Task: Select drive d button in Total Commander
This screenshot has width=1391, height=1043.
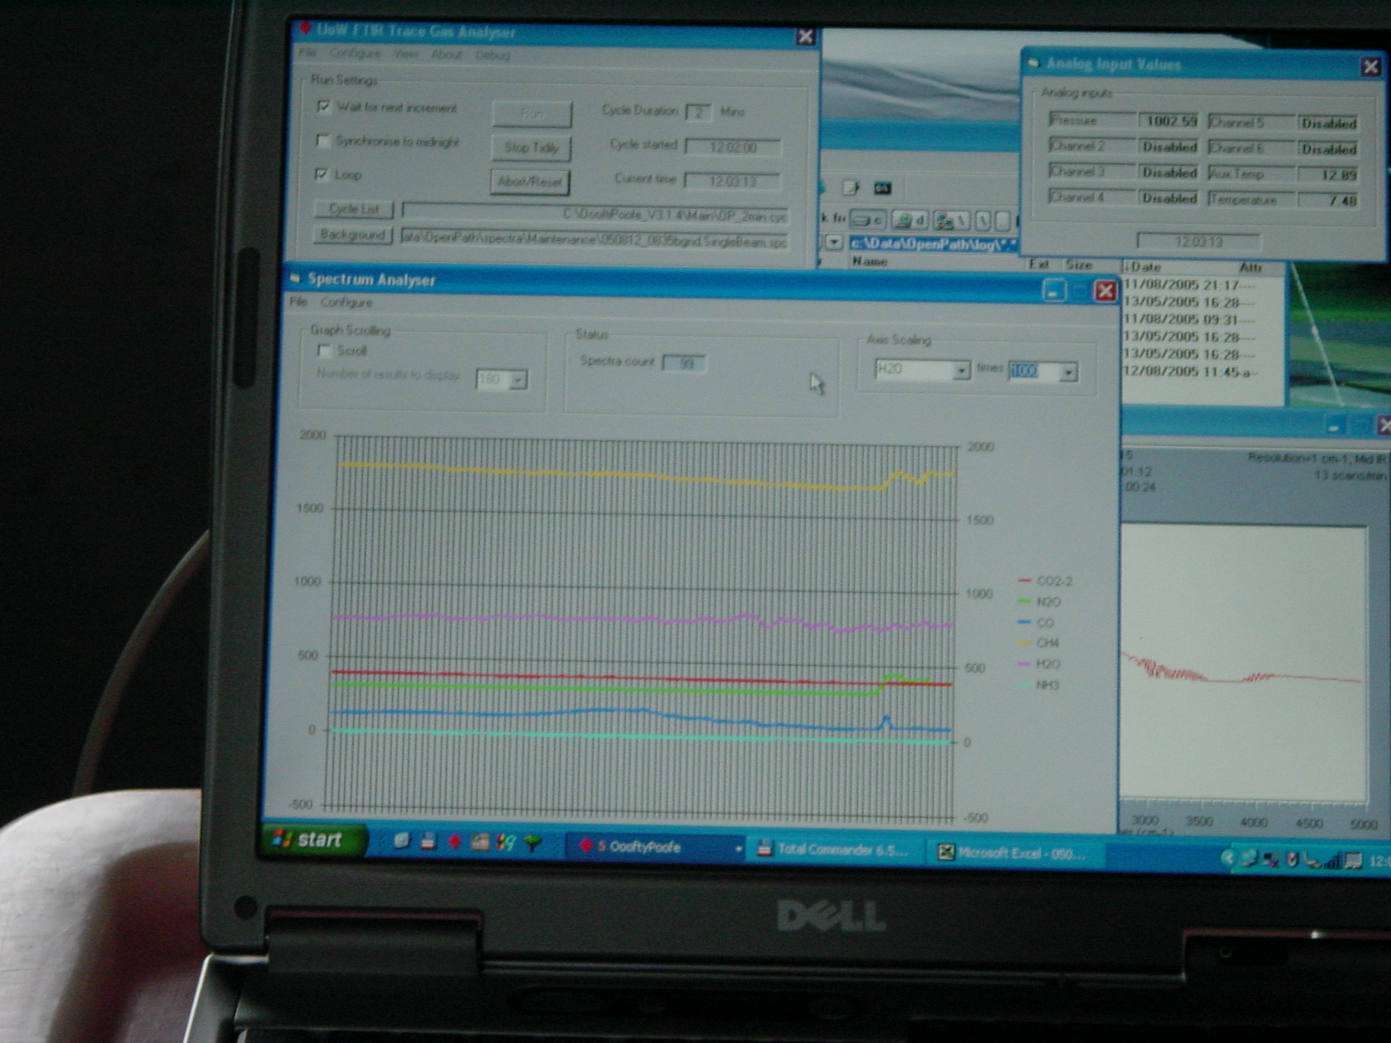Action: (x=909, y=220)
